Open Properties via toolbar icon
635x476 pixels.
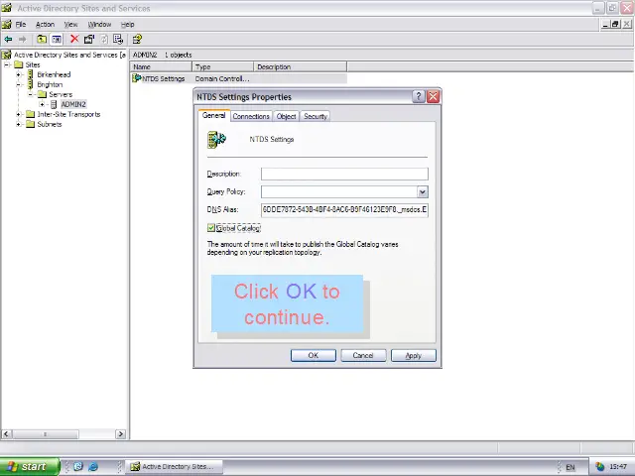click(x=89, y=40)
